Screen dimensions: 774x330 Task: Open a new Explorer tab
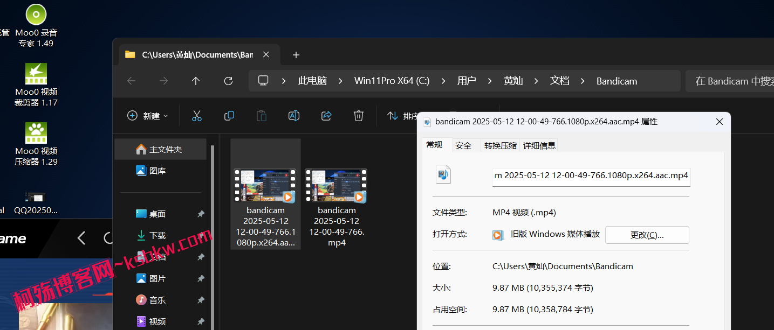click(296, 54)
